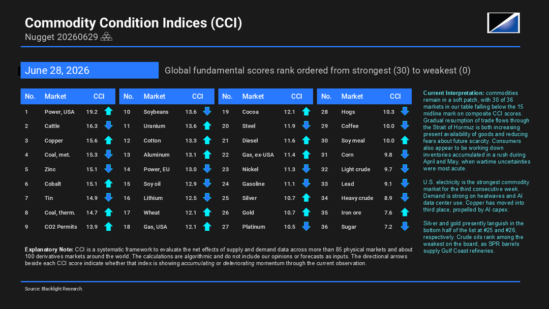Screen dimensions: 549x309
Task: Click the down arrow beside Cattle 16.3
Action: [x=109, y=126]
